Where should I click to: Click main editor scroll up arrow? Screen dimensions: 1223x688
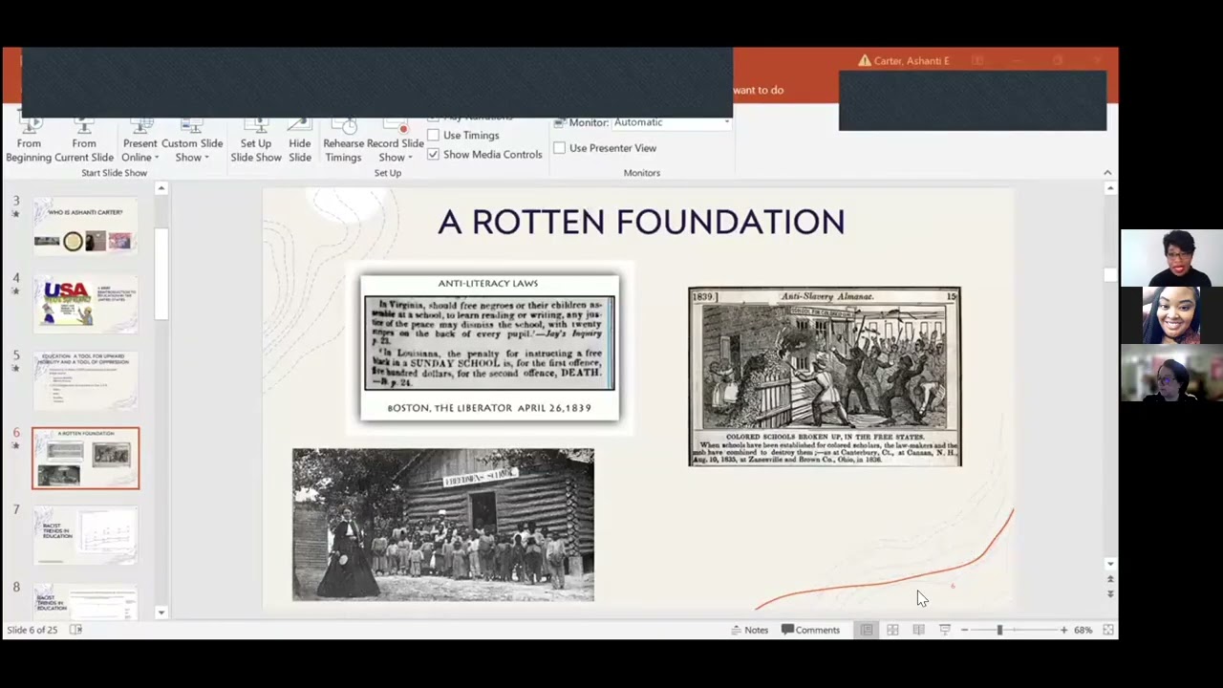pos(1110,189)
